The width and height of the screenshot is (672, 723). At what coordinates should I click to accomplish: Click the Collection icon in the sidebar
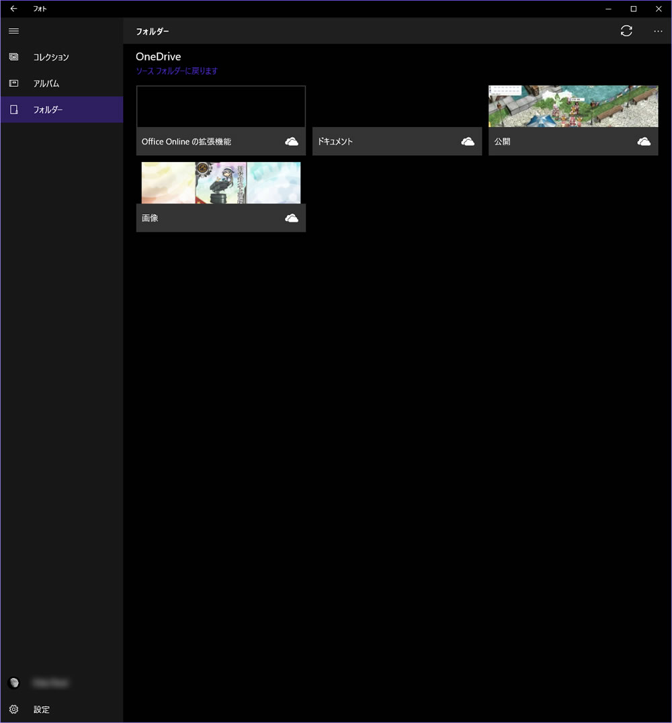point(14,56)
